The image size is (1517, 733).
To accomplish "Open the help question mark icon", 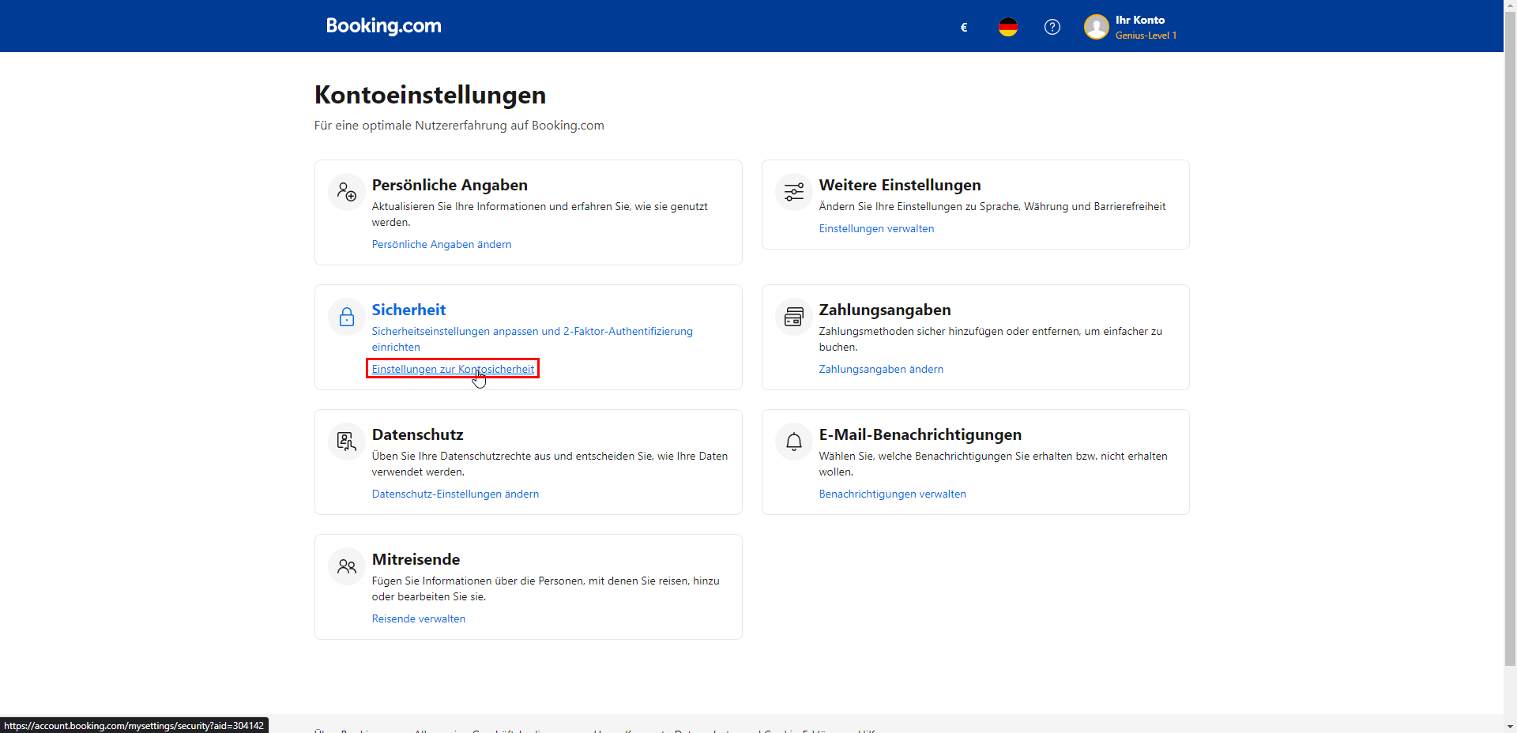I will point(1052,27).
